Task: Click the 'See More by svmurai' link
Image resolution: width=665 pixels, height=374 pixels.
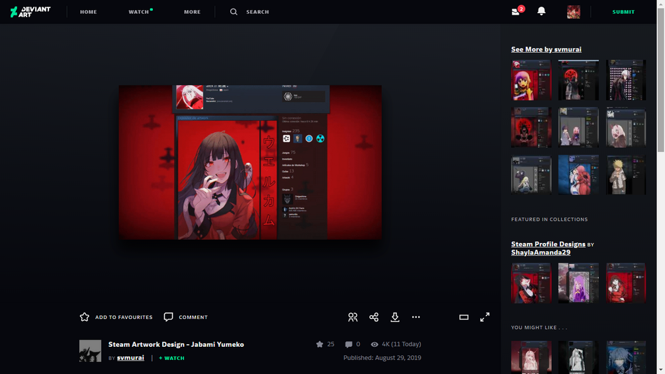Action: [x=547, y=49]
